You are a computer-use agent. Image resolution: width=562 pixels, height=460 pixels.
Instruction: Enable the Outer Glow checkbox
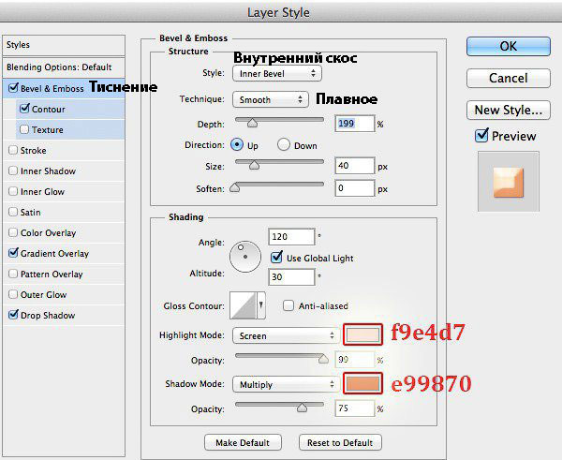click(13, 294)
